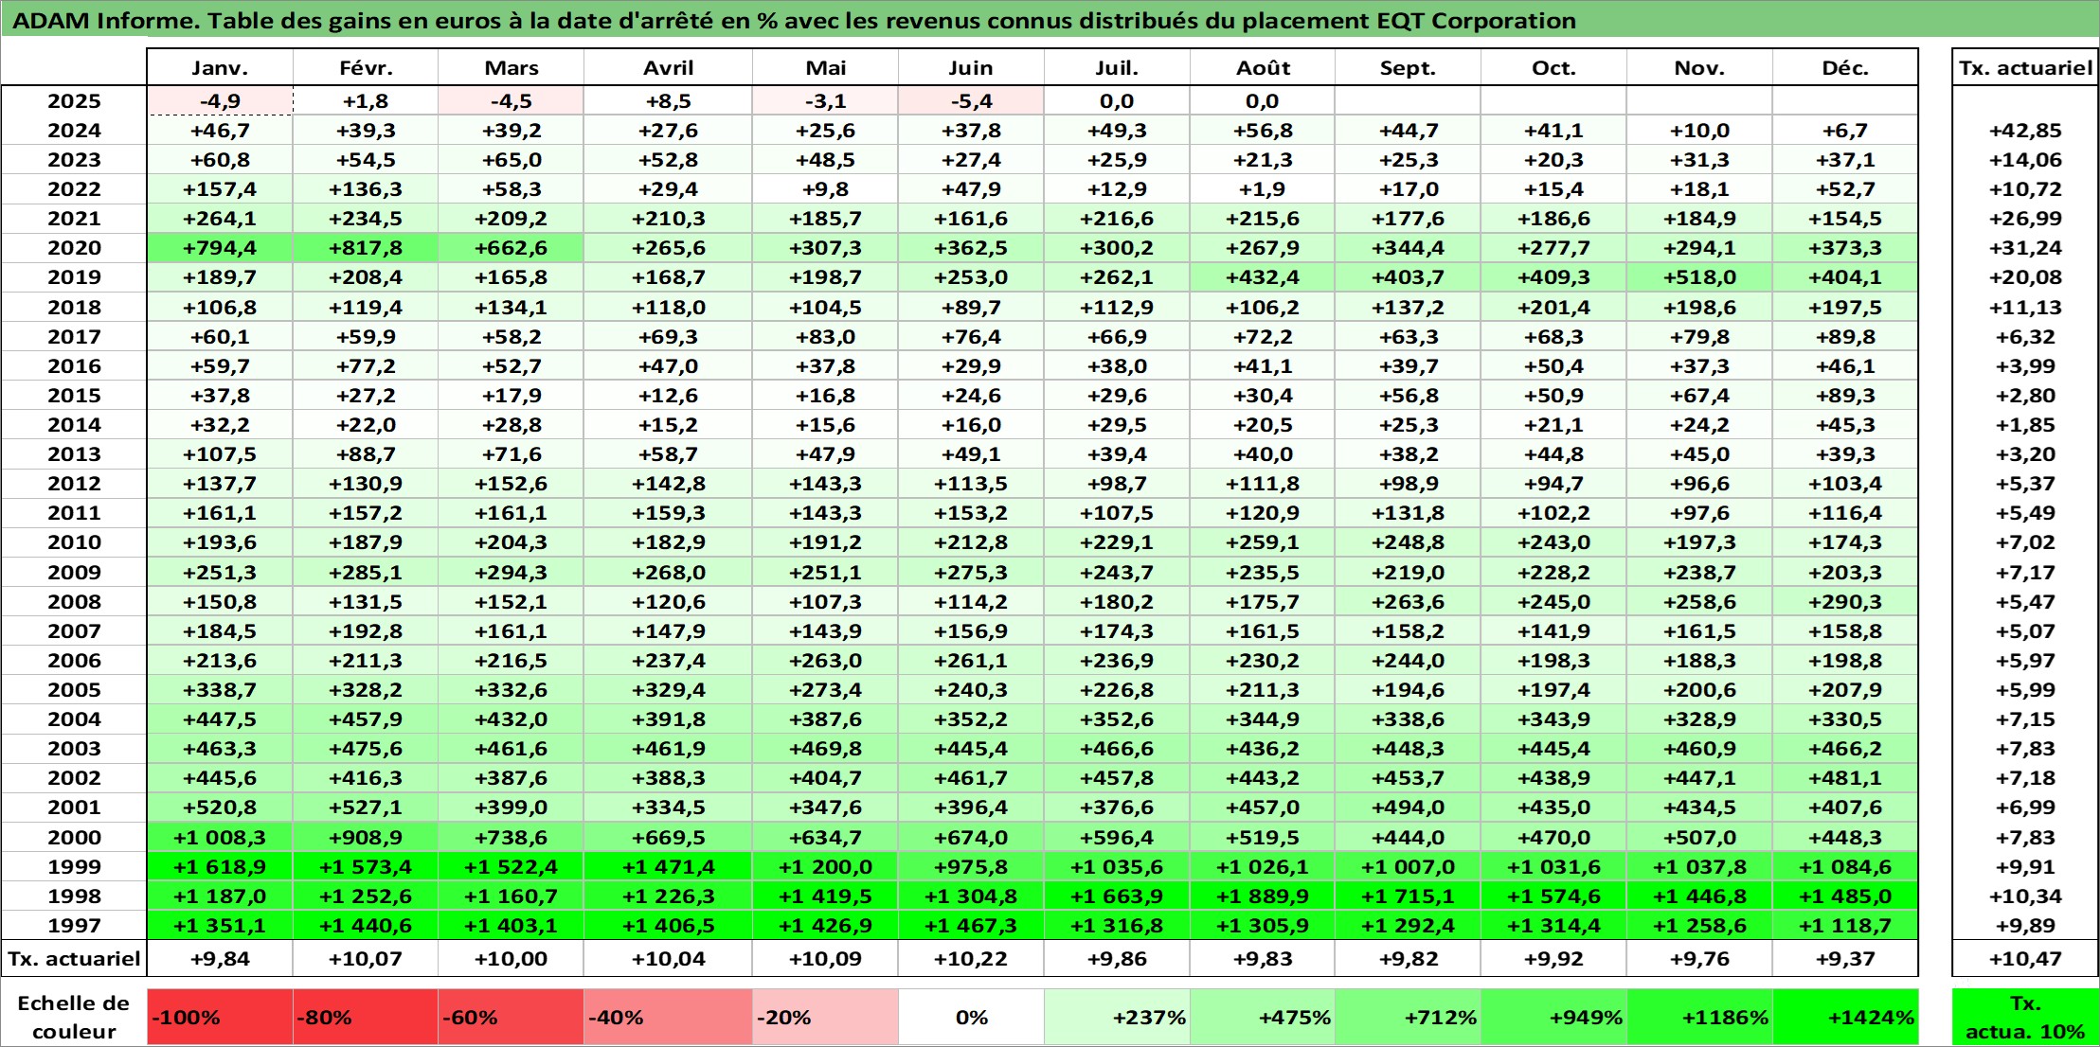Viewport: 2100px width, 1047px height.
Task: Click the -60% color scale swatch
Action: point(511,1018)
